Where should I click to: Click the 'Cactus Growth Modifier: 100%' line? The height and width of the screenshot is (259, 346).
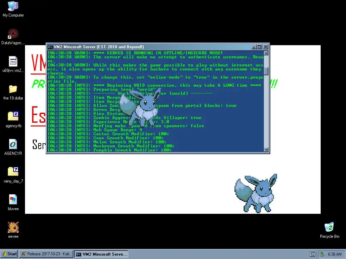click(108, 134)
